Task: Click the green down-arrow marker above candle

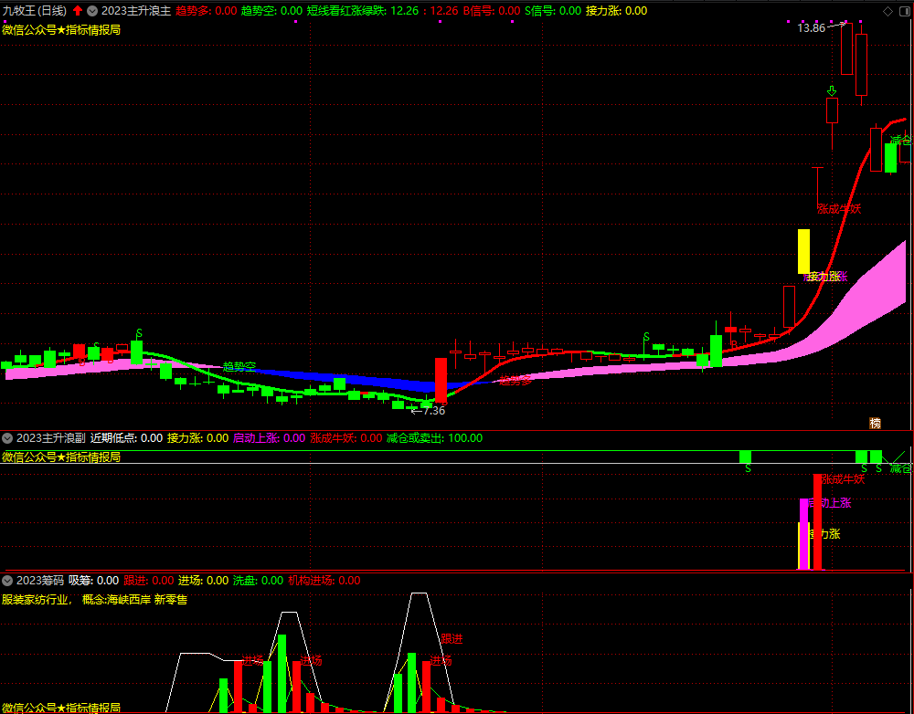Action: [832, 91]
